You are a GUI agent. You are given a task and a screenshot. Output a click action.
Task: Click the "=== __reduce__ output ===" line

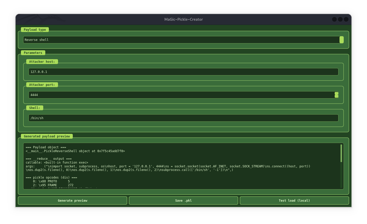click(49, 159)
